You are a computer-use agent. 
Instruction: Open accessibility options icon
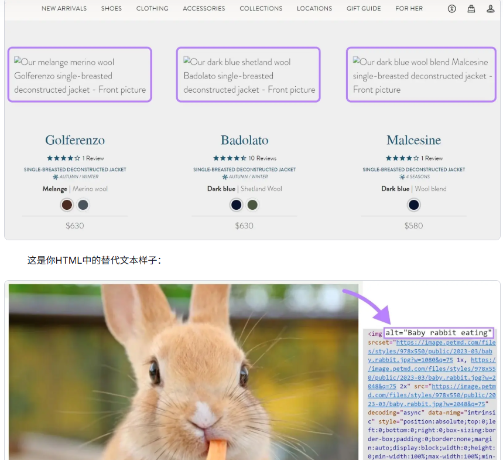click(x=451, y=9)
